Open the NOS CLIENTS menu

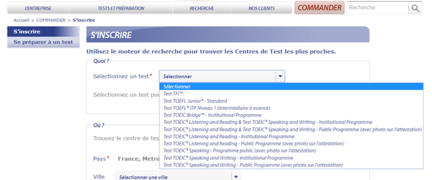(x=261, y=8)
